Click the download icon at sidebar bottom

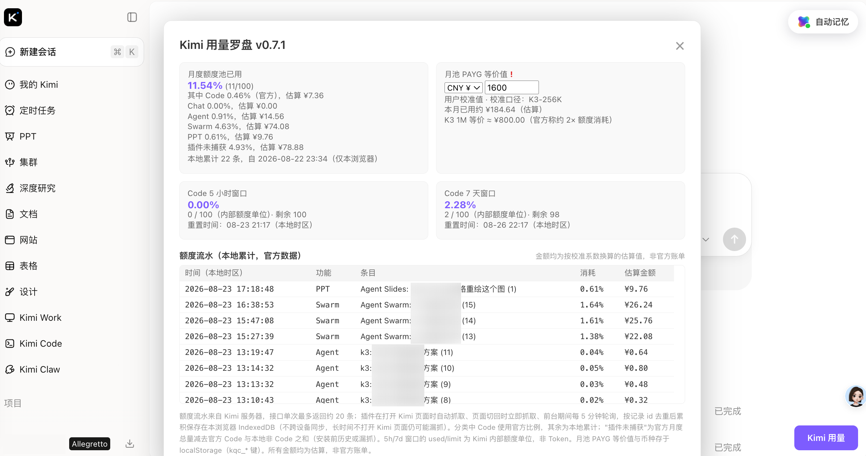click(130, 444)
